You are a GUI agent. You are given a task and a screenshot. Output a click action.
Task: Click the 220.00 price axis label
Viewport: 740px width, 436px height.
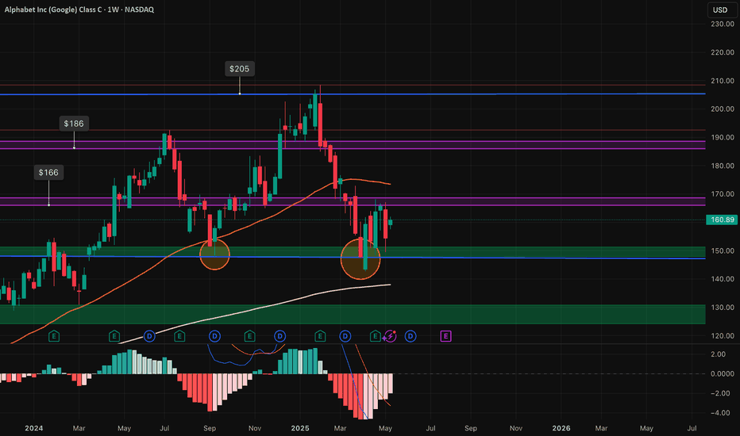[722, 52]
